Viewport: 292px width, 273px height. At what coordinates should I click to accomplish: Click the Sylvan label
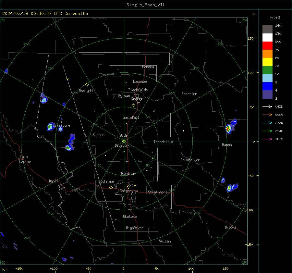point(124,96)
